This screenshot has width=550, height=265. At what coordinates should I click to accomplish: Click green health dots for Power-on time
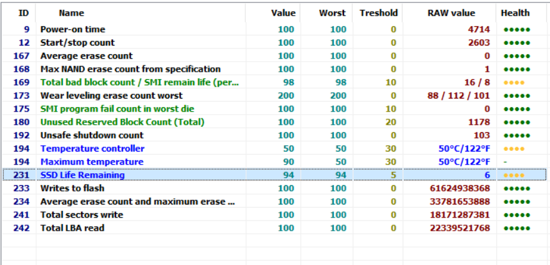point(516,29)
